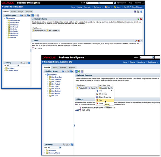Open Avg Contracts column options icon

[x=59, y=31]
